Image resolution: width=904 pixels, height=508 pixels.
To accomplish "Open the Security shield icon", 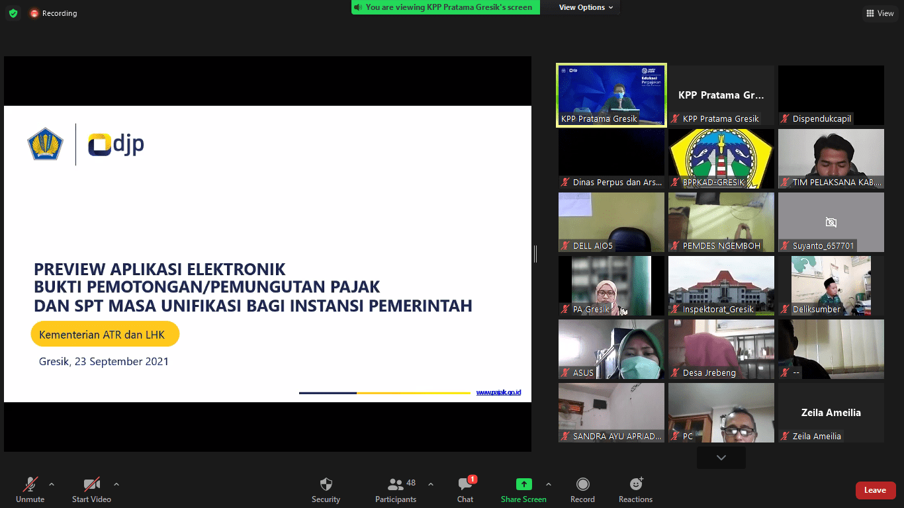I will (326, 485).
